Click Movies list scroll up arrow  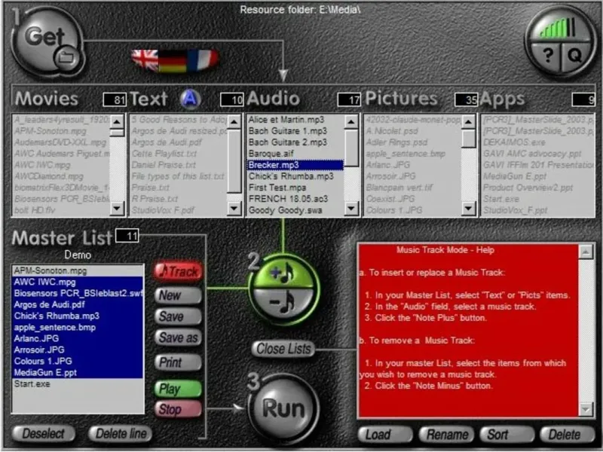tap(117, 122)
